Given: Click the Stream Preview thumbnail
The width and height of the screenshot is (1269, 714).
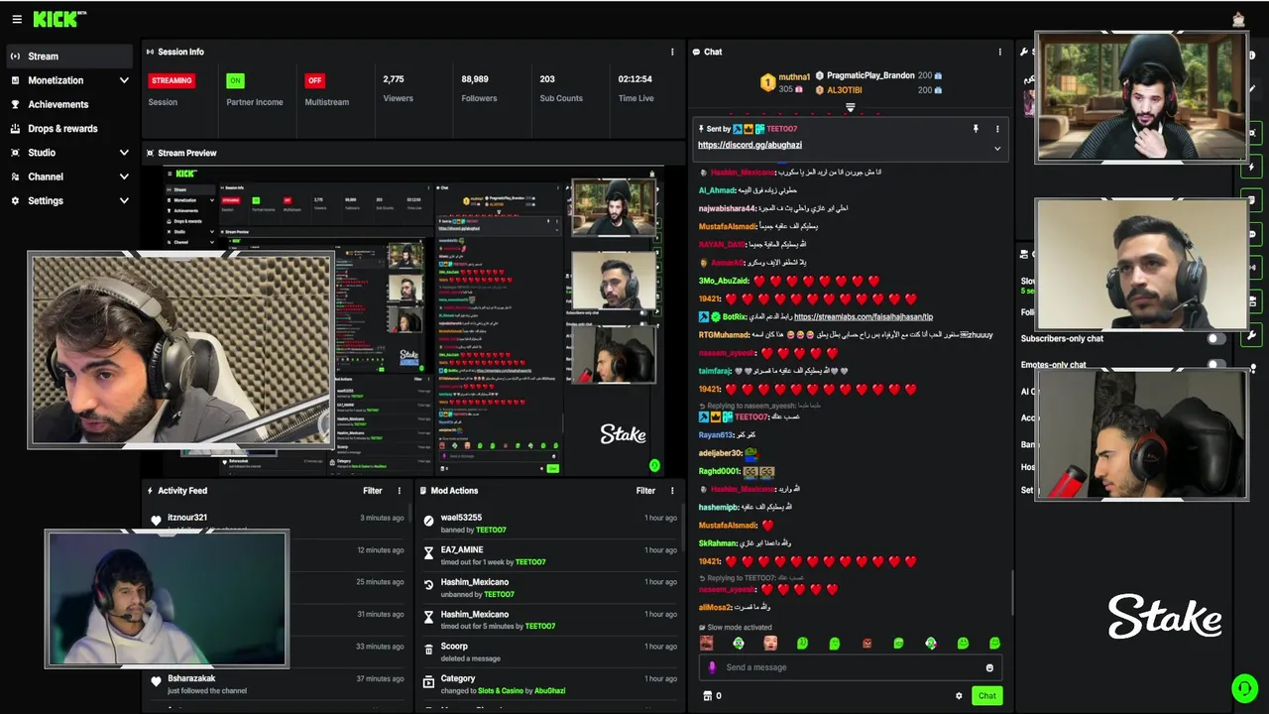Looking at the screenshot, I should [x=413, y=320].
